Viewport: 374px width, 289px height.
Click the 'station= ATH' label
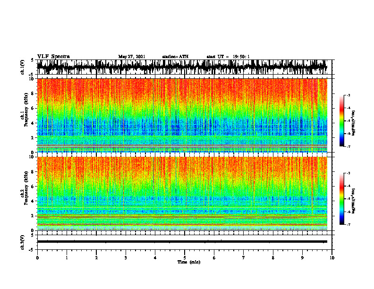(175, 57)
